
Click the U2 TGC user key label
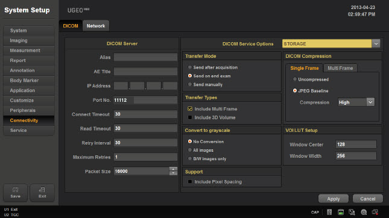tap(11, 215)
